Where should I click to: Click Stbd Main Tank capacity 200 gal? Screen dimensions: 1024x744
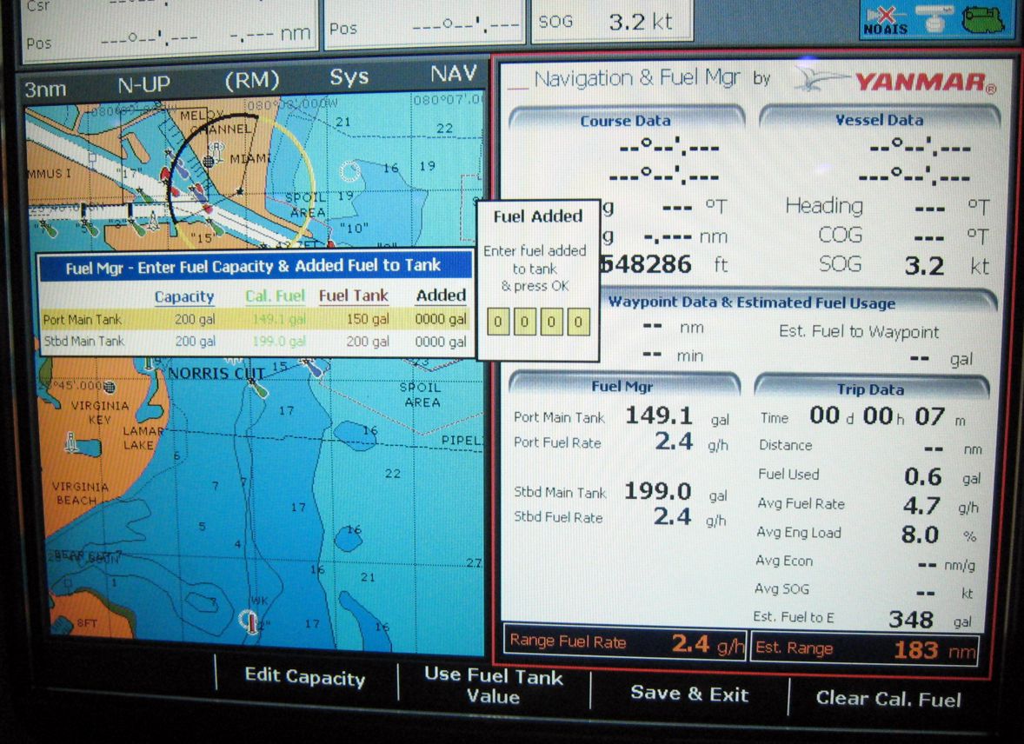195,341
